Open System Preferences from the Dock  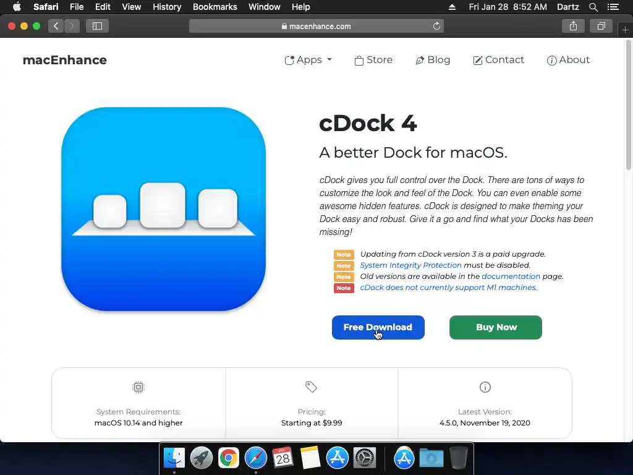(365, 458)
